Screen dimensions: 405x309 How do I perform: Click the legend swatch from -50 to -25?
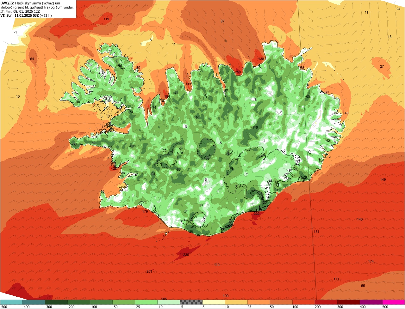point(124,302)
